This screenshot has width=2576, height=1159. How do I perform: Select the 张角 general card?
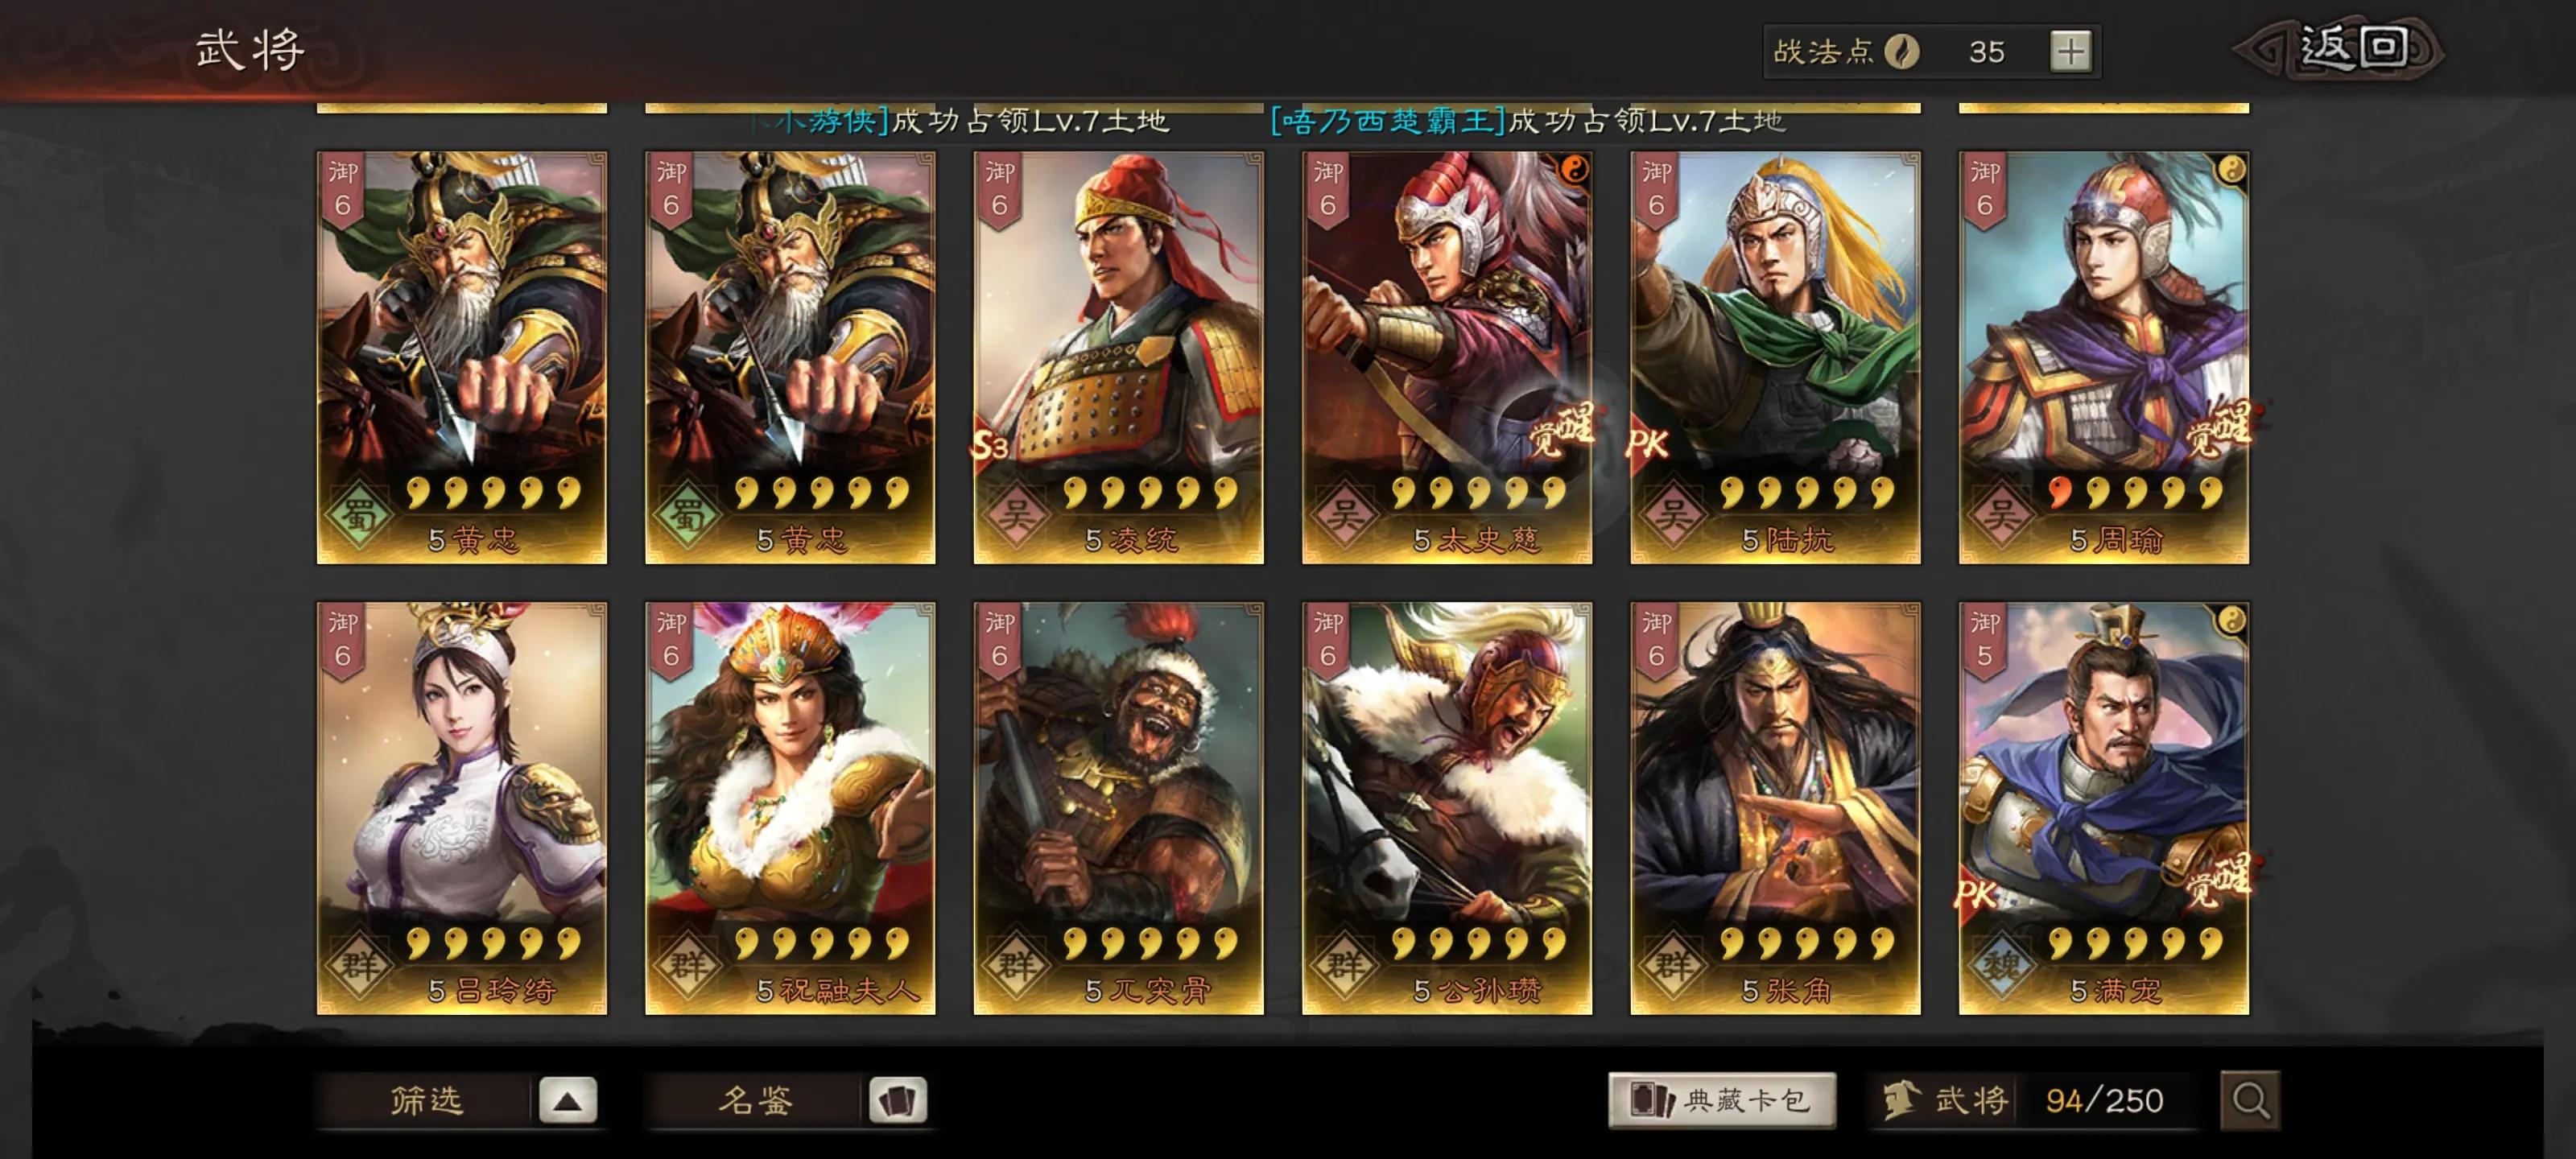click(1775, 808)
